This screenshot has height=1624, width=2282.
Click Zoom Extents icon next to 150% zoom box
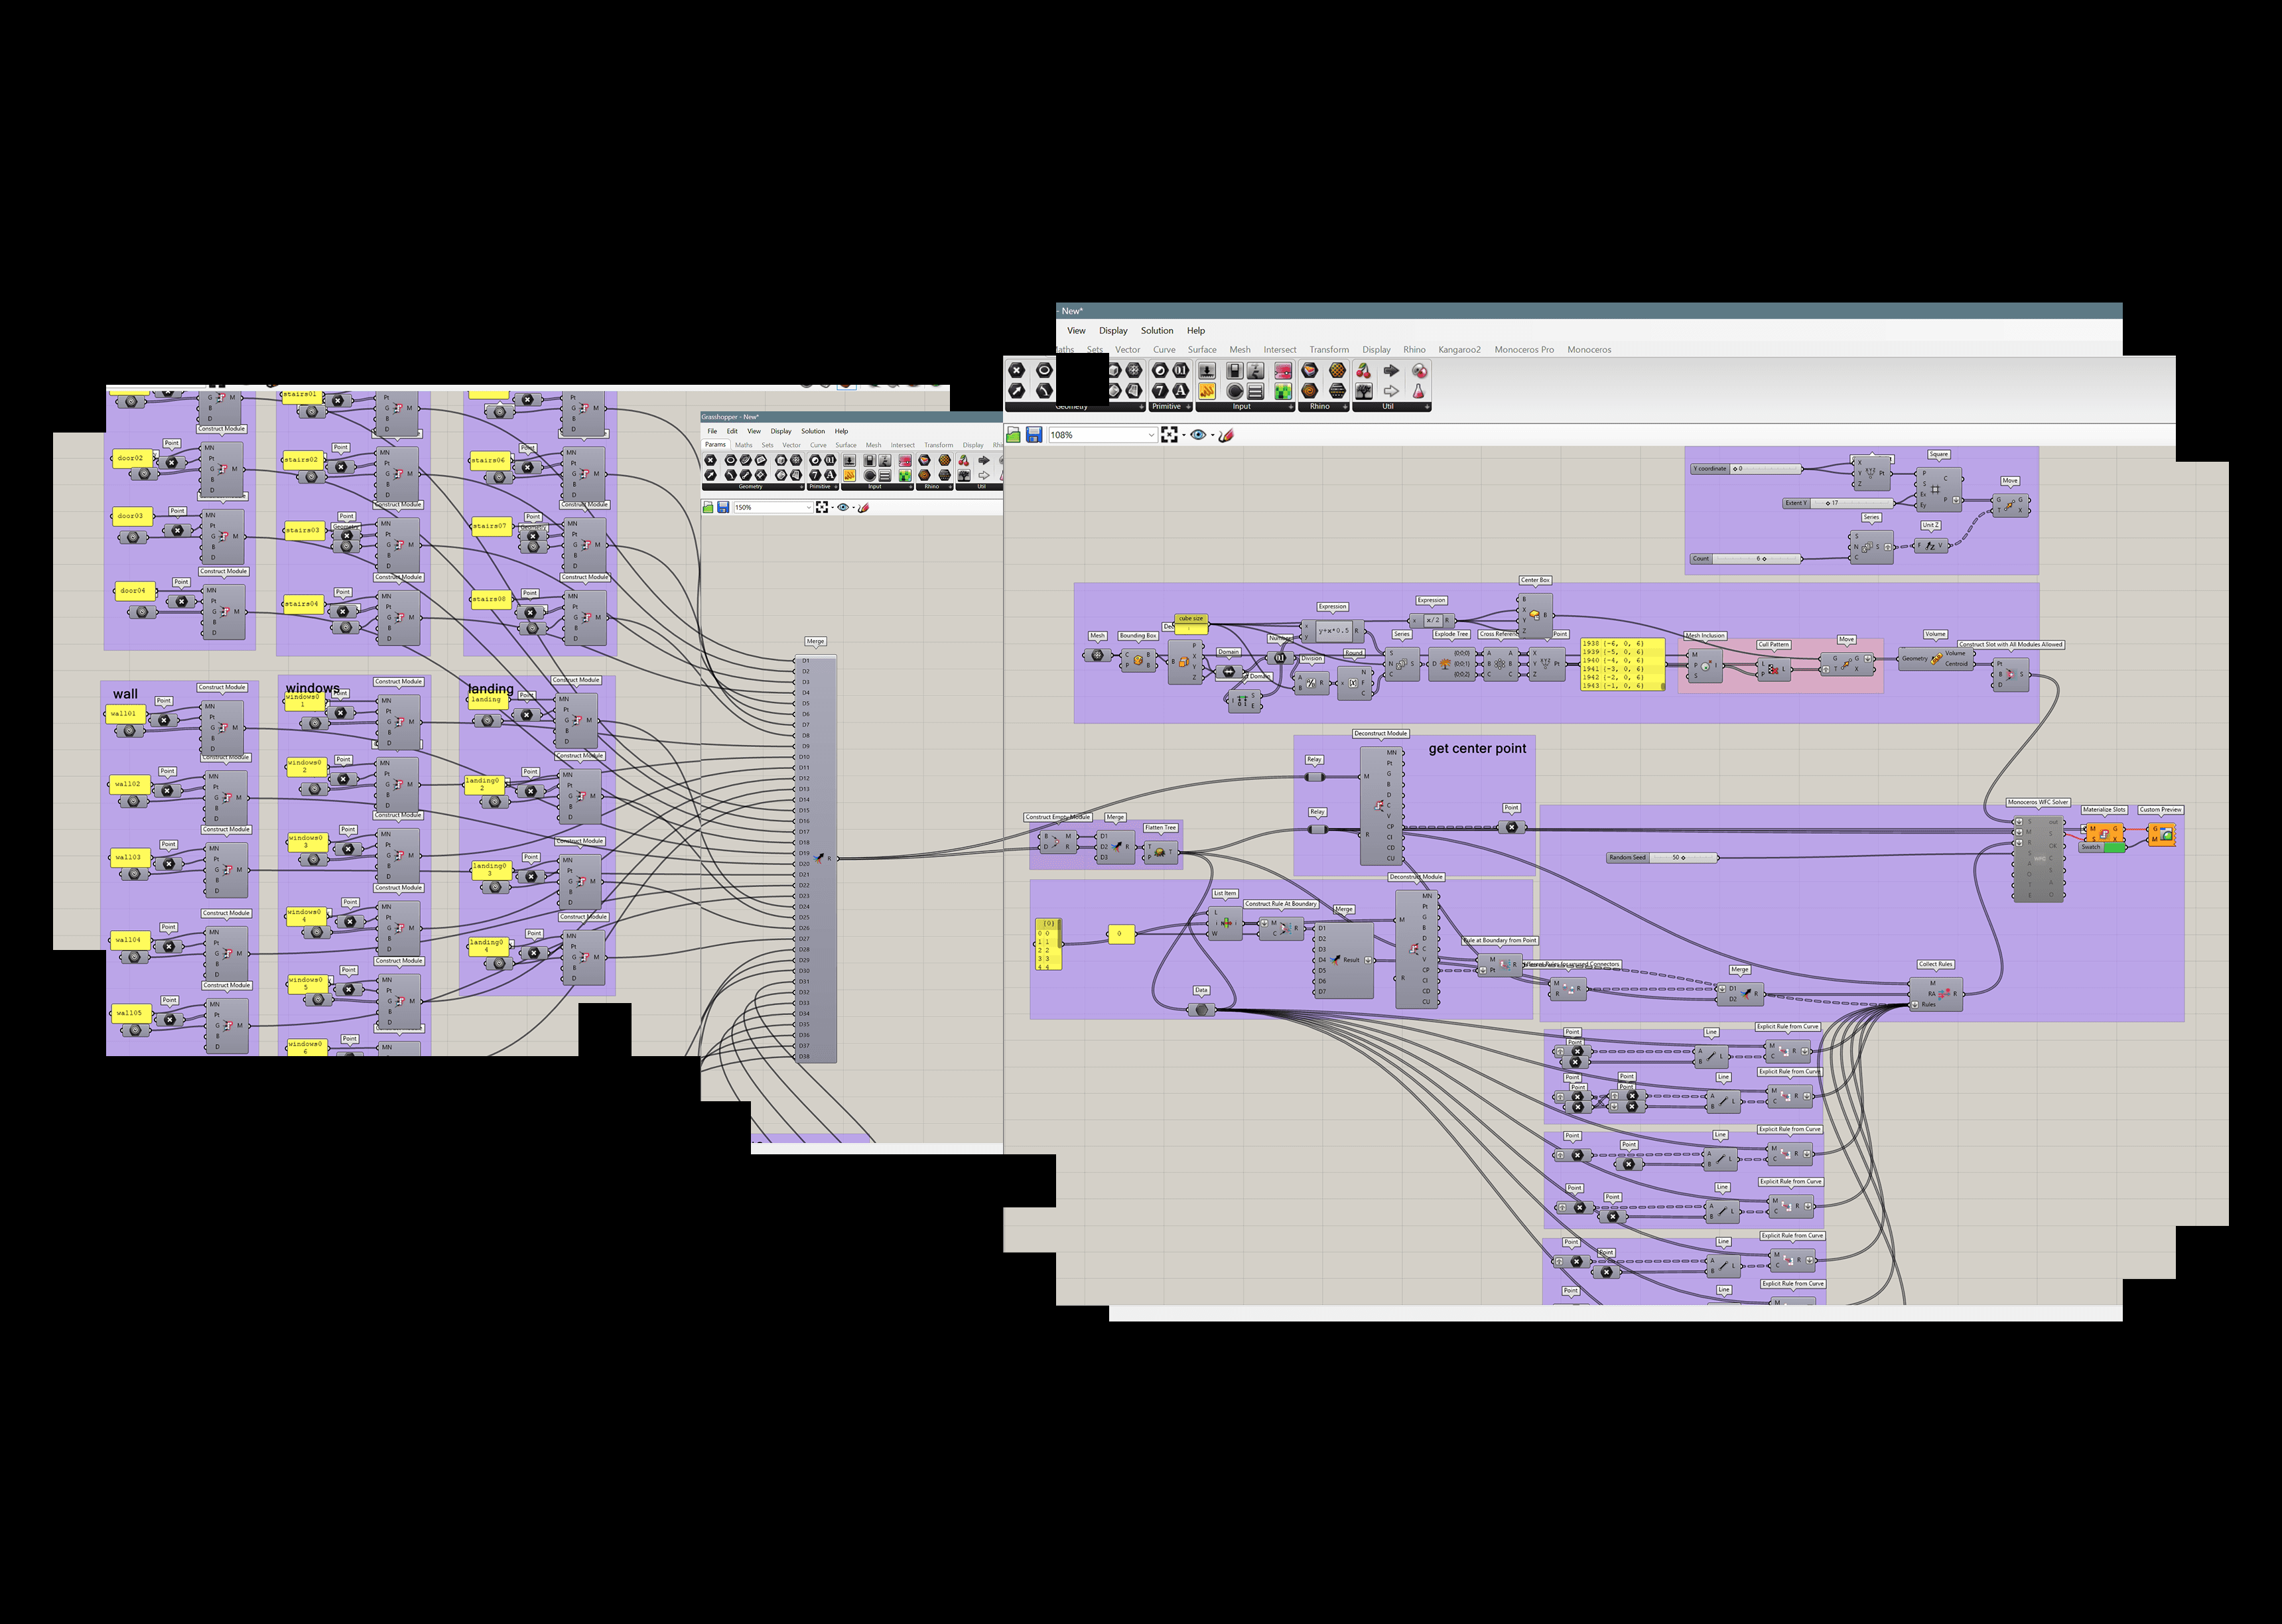click(x=822, y=508)
